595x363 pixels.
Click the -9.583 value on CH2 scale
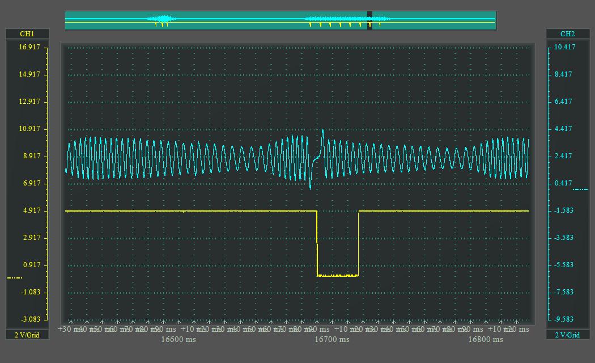(x=564, y=319)
